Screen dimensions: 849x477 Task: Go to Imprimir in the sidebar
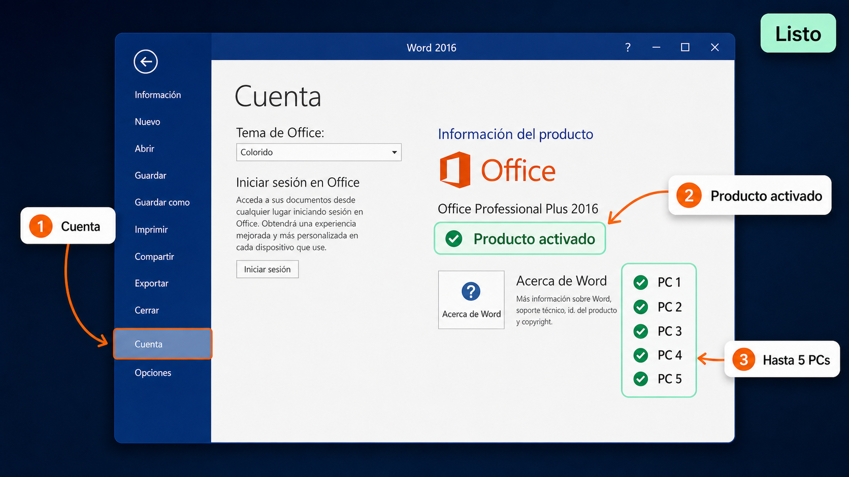tap(151, 230)
